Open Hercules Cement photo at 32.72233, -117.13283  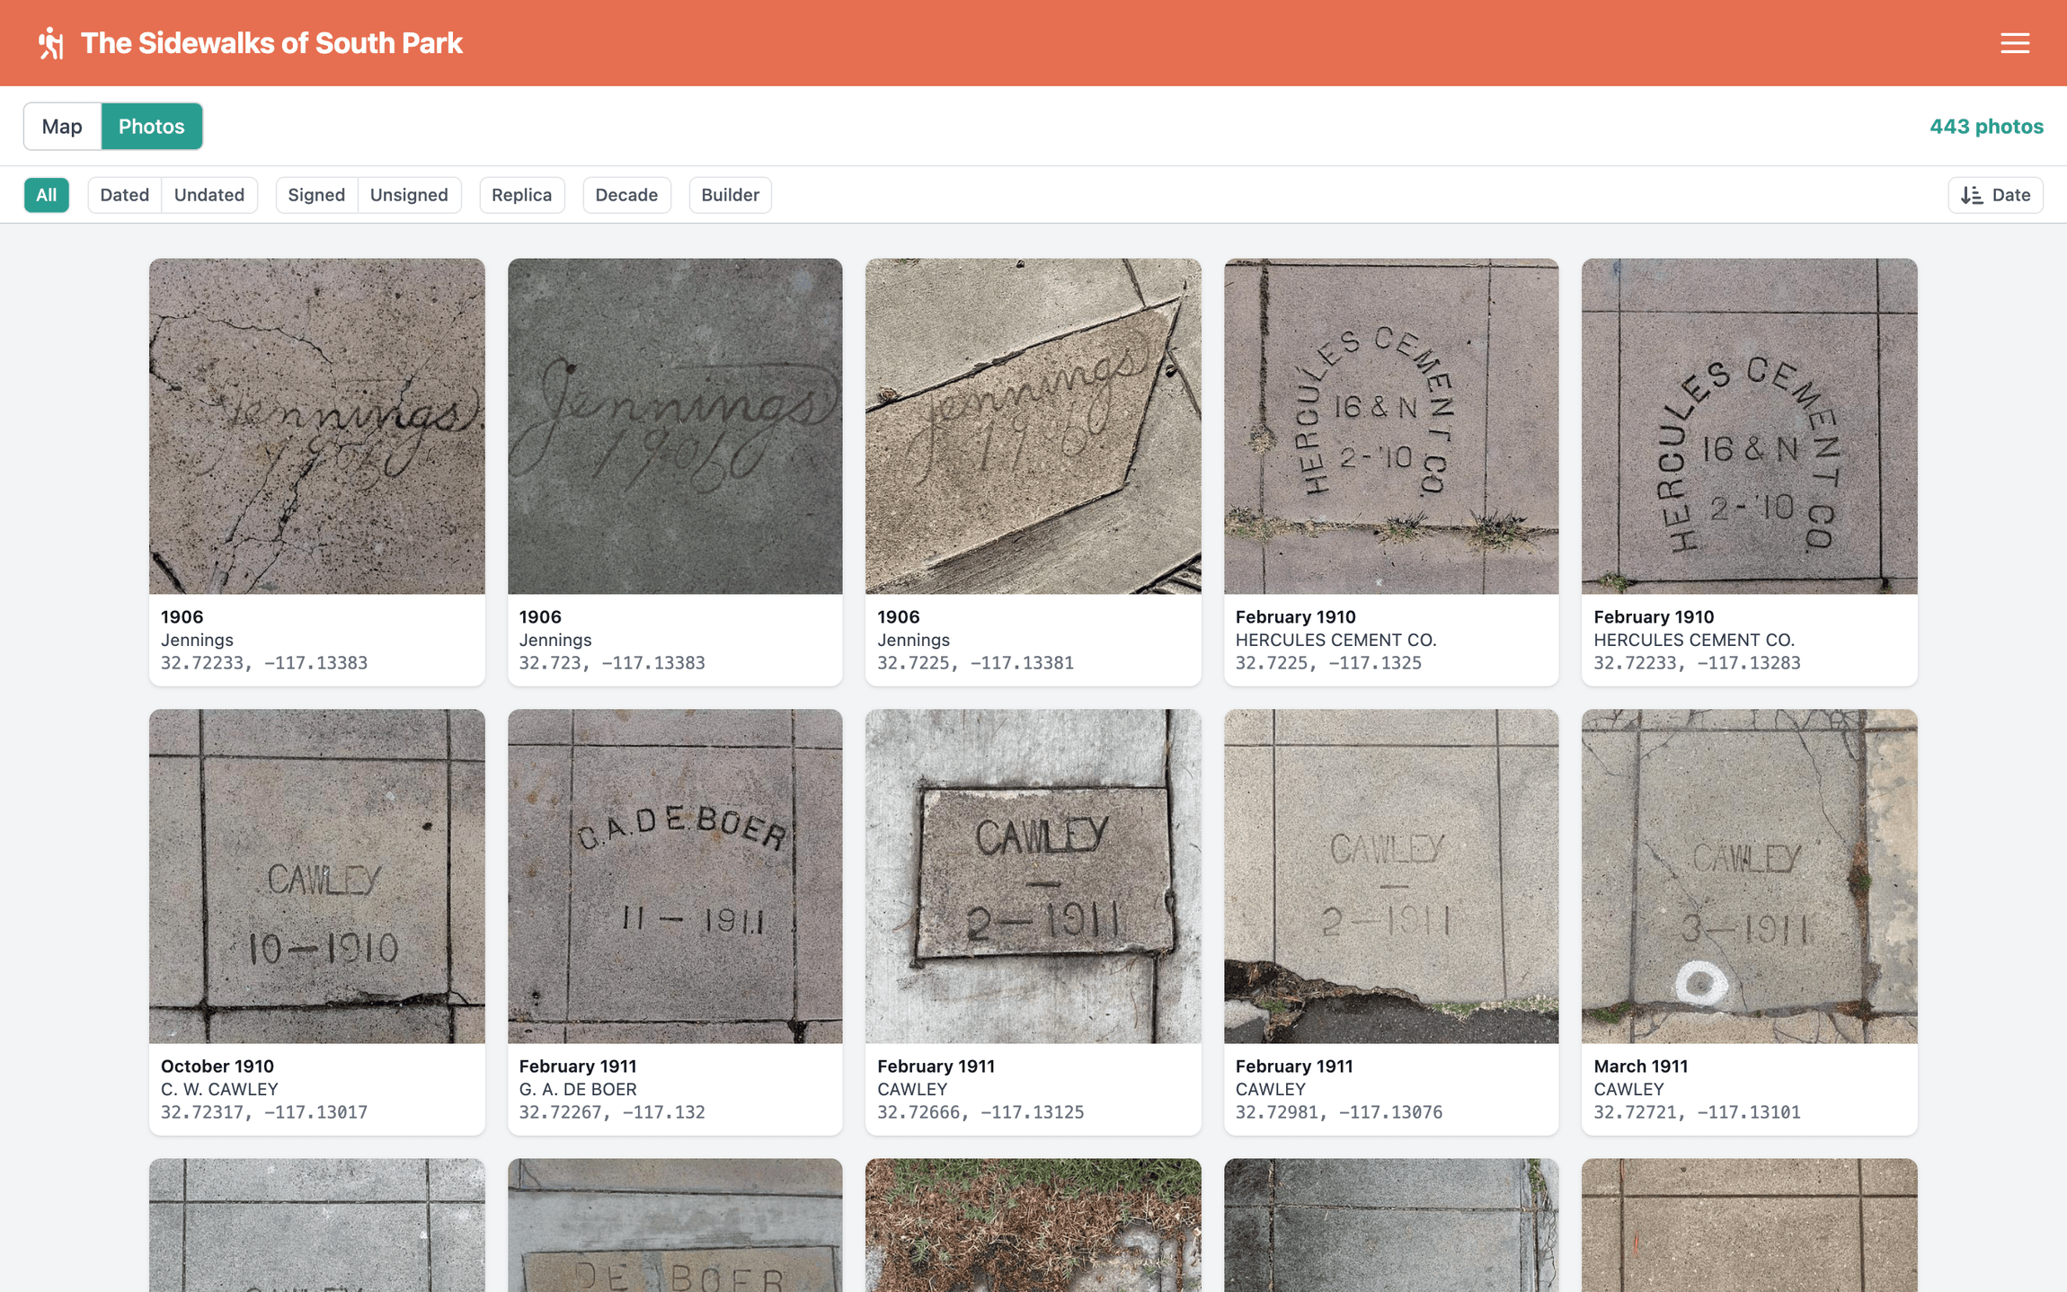click(1750, 427)
